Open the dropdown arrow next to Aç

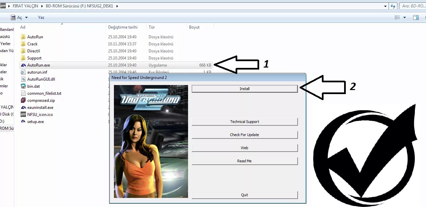pos(27,17)
